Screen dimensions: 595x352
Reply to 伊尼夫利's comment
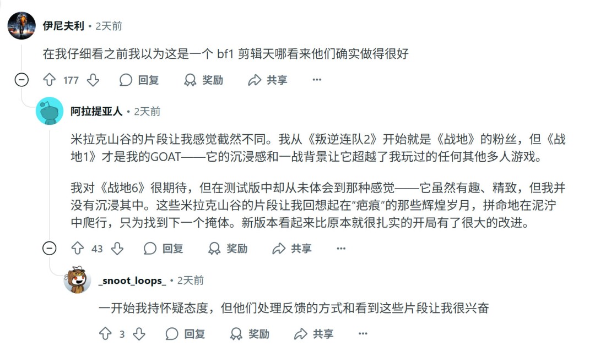coord(139,80)
